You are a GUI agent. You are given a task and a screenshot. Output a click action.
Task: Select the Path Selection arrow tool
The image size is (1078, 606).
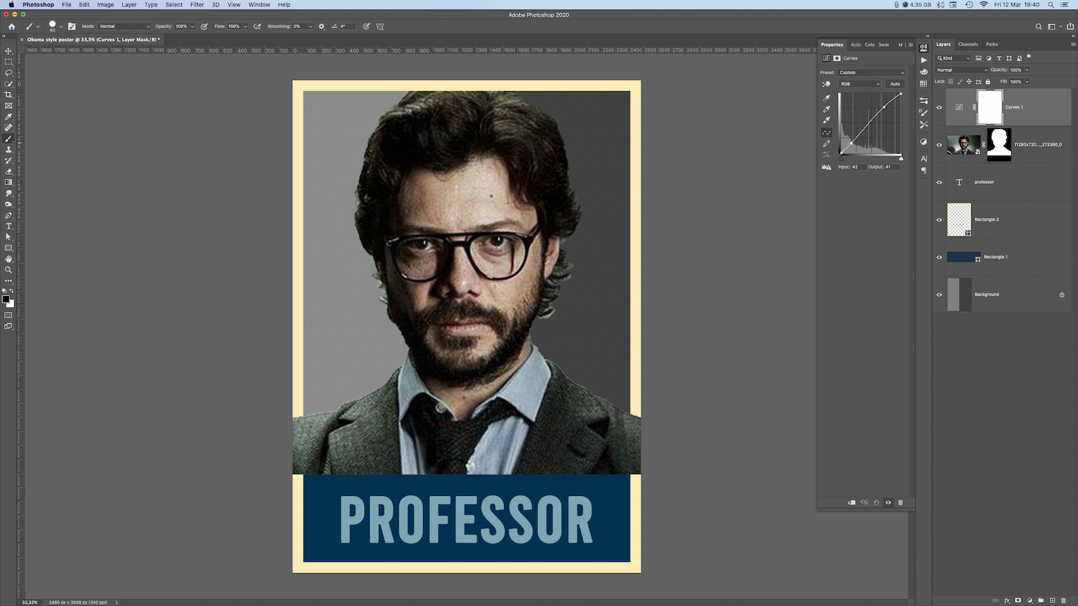pos(8,237)
